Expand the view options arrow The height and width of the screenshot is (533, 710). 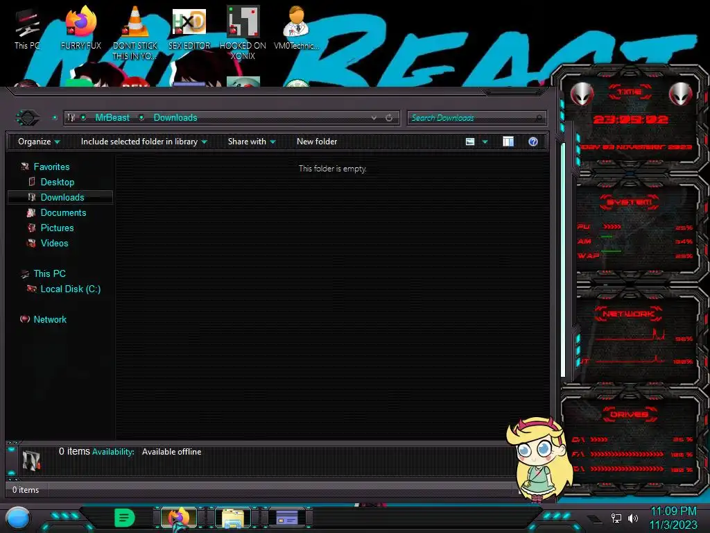tap(485, 142)
